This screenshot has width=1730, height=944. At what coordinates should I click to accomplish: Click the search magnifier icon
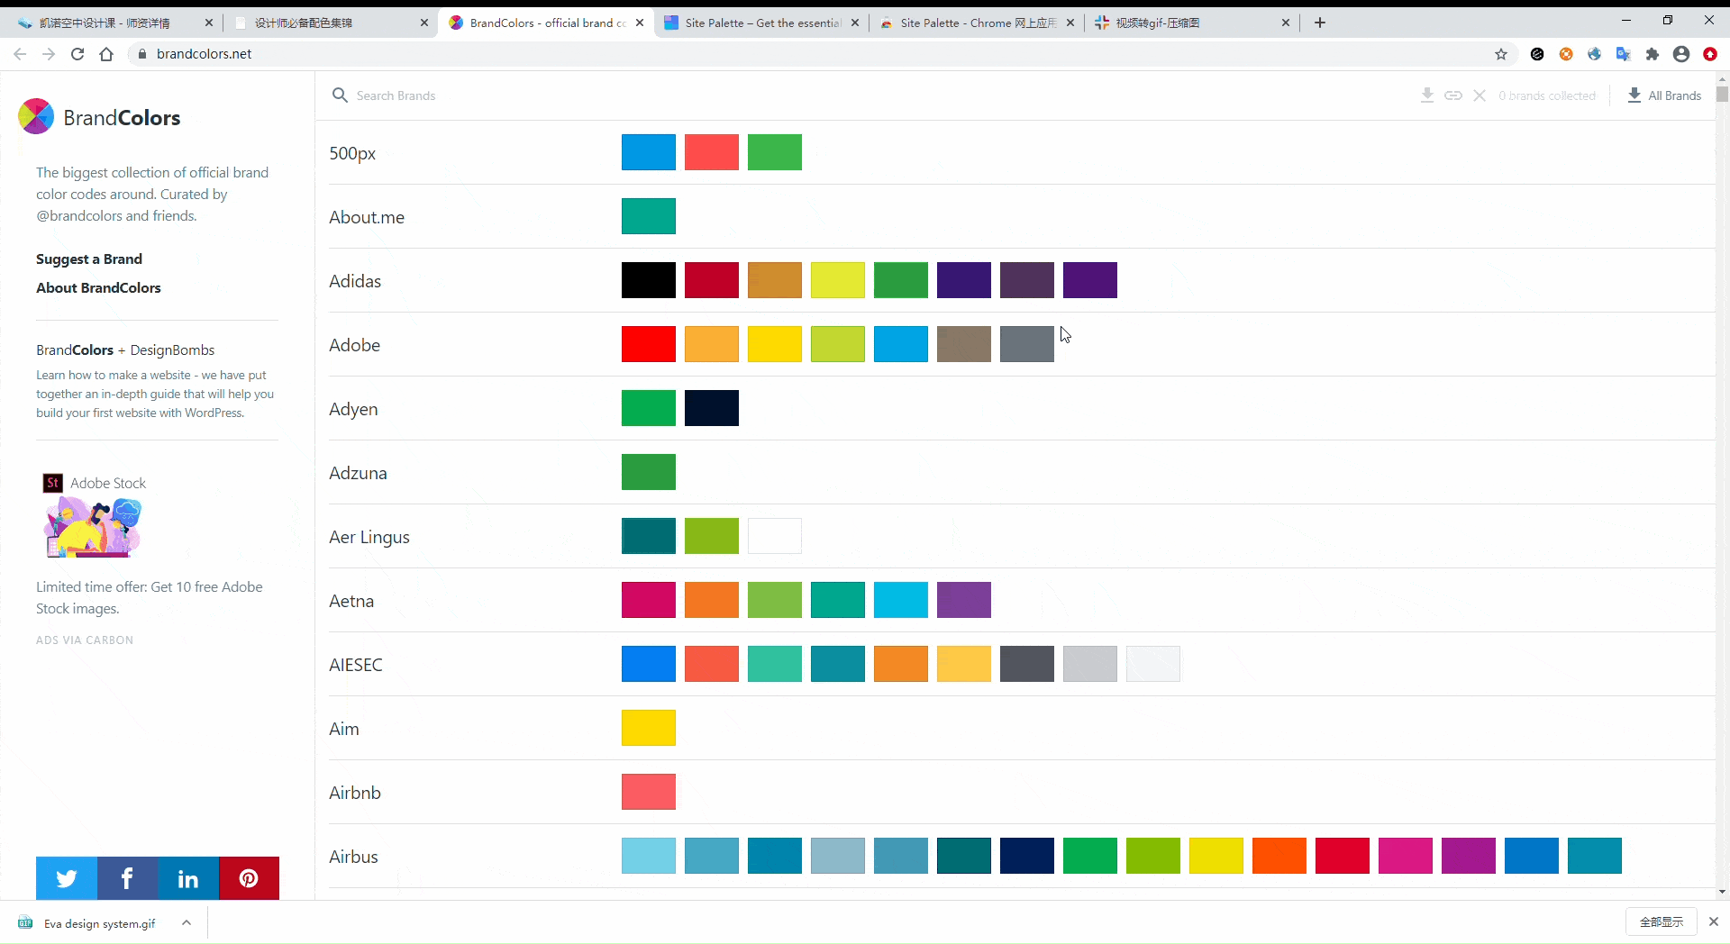coord(340,95)
